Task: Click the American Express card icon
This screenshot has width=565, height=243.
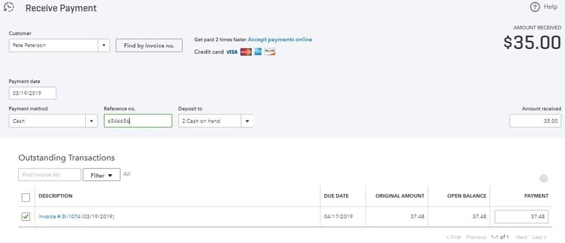Action: 258,52
